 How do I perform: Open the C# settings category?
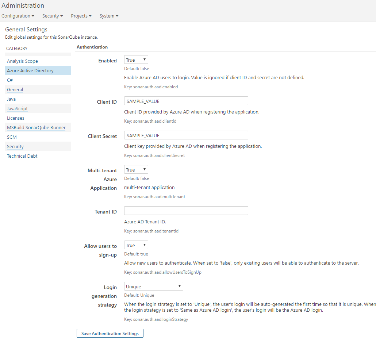(x=10, y=80)
